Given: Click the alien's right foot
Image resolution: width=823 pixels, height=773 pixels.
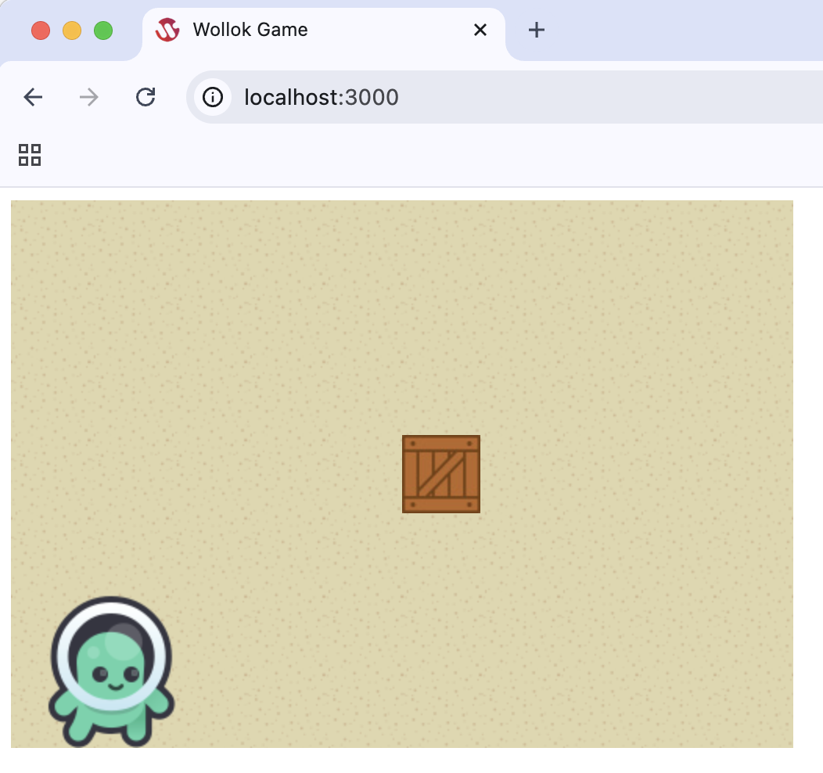Looking at the screenshot, I should click(x=139, y=732).
